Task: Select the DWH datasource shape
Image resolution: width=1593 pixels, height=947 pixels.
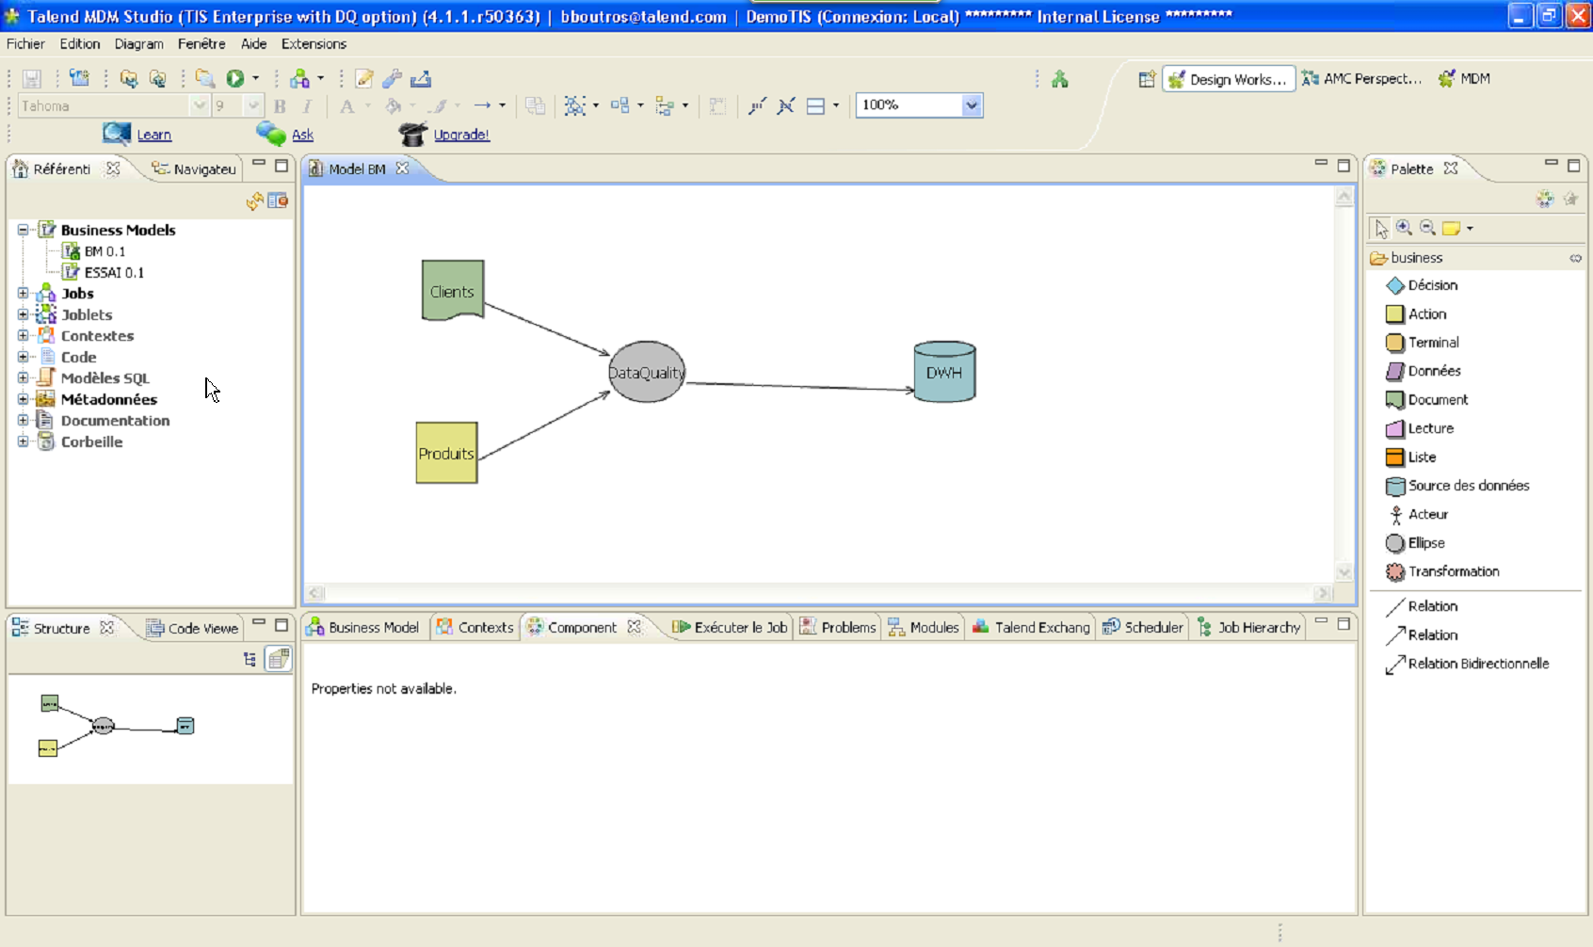Action: tap(944, 372)
